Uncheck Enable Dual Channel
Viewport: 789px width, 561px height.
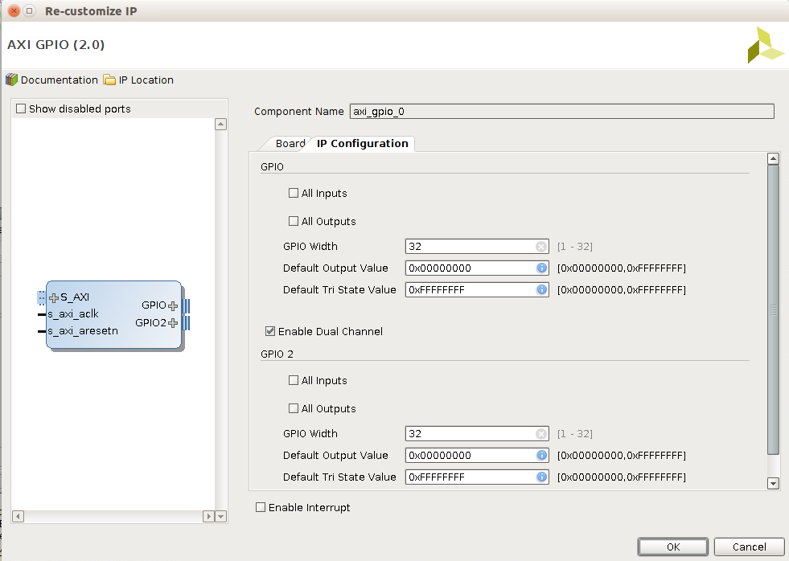coord(270,331)
